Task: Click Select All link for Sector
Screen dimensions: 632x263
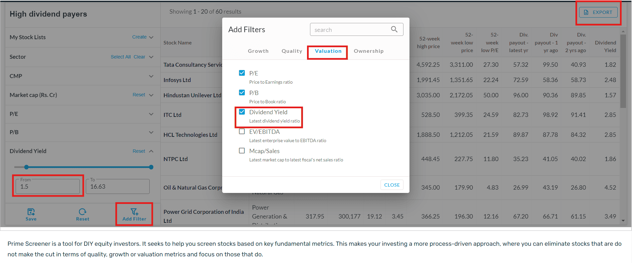Action: (120, 57)
